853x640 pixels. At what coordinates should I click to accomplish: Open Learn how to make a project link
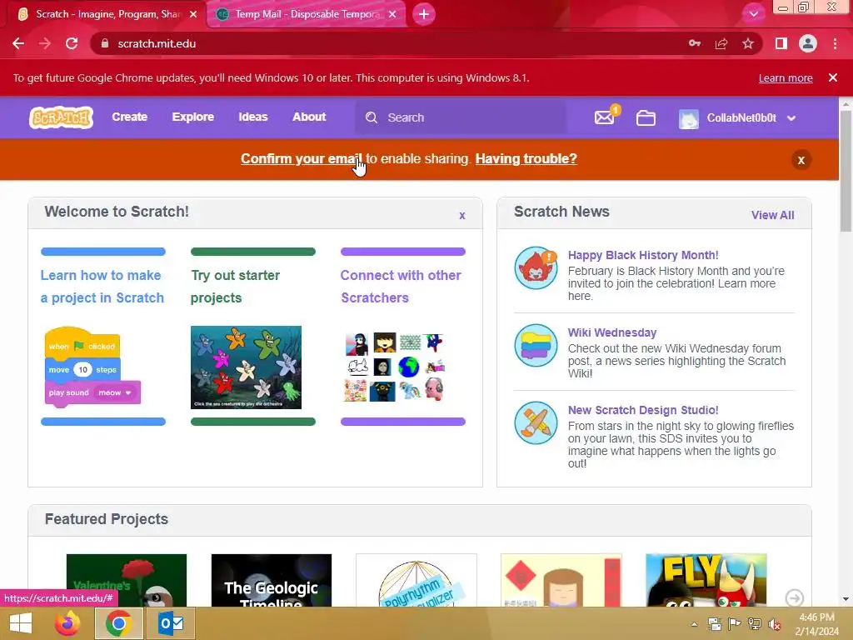pos(102,287)
